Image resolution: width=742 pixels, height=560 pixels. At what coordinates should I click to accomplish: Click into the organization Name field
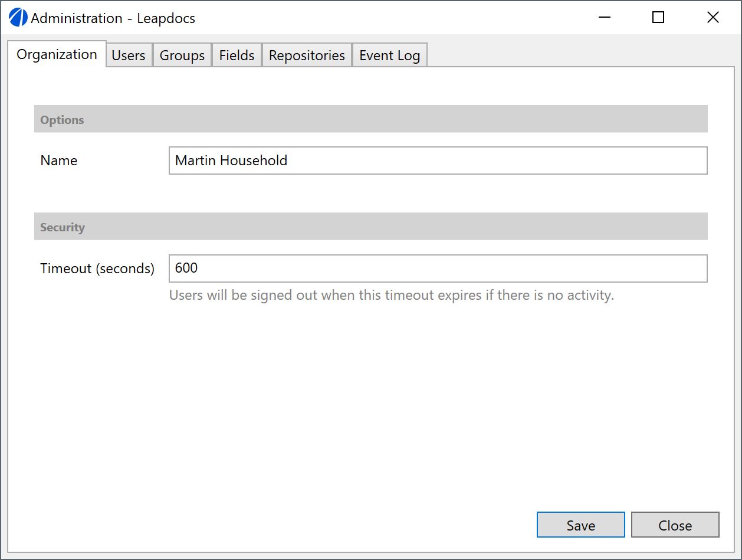[x=438, y=161]
